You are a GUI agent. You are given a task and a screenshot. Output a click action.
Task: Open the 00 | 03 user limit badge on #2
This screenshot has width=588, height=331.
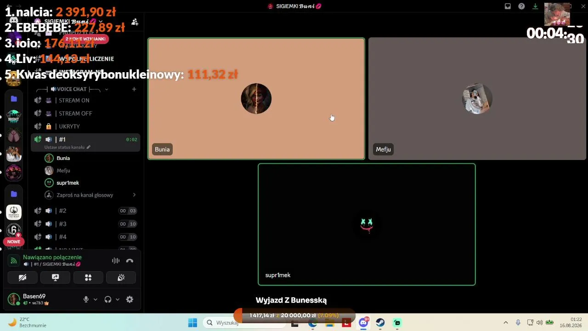click(x=128, y=211)
